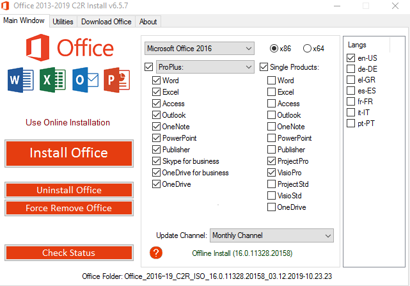Screen dimensions: 410x286
Task: Click the red question mark help icon
Action: [156, 253]
